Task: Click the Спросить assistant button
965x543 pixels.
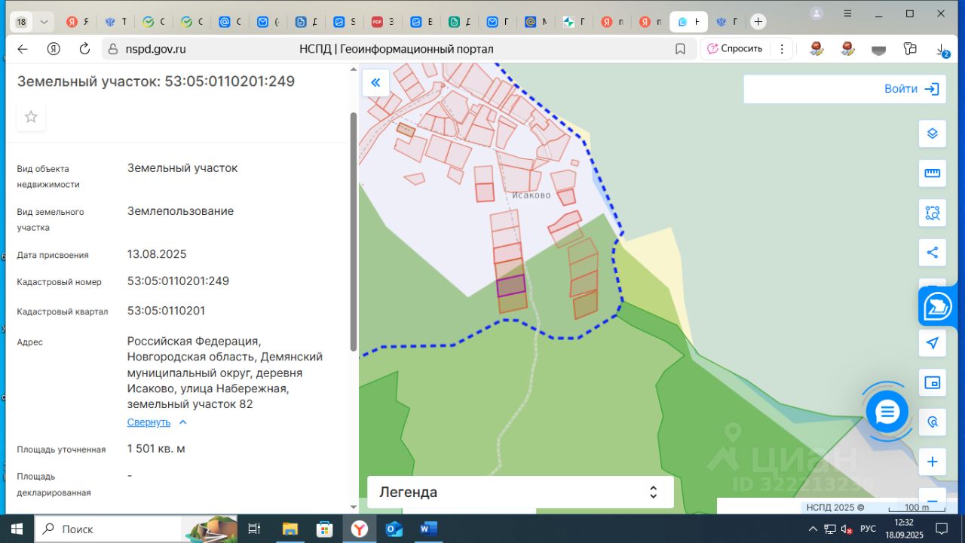Action: (x=735, y=49)
